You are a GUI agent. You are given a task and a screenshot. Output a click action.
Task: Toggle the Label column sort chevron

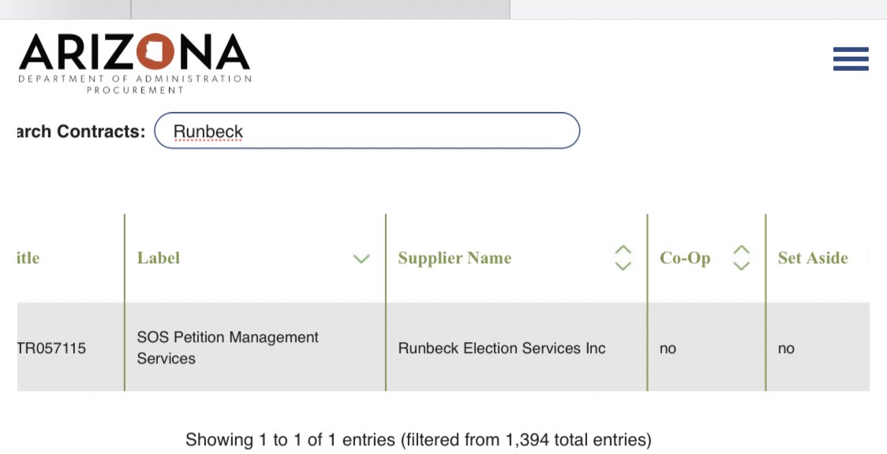tap(361, 259)
